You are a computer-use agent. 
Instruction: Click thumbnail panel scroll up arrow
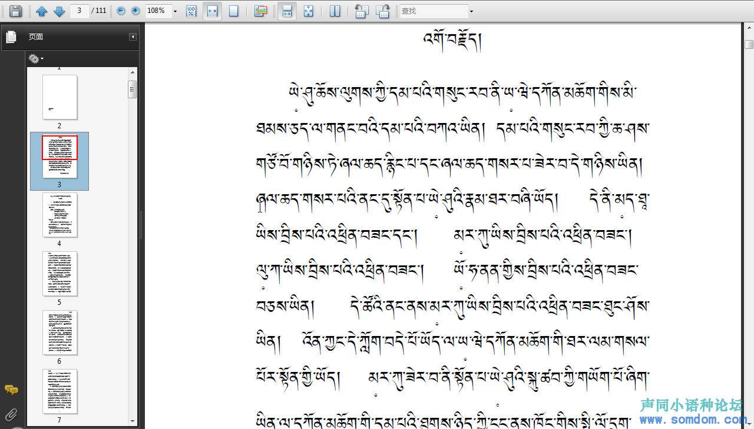click(x=133, y=72)
